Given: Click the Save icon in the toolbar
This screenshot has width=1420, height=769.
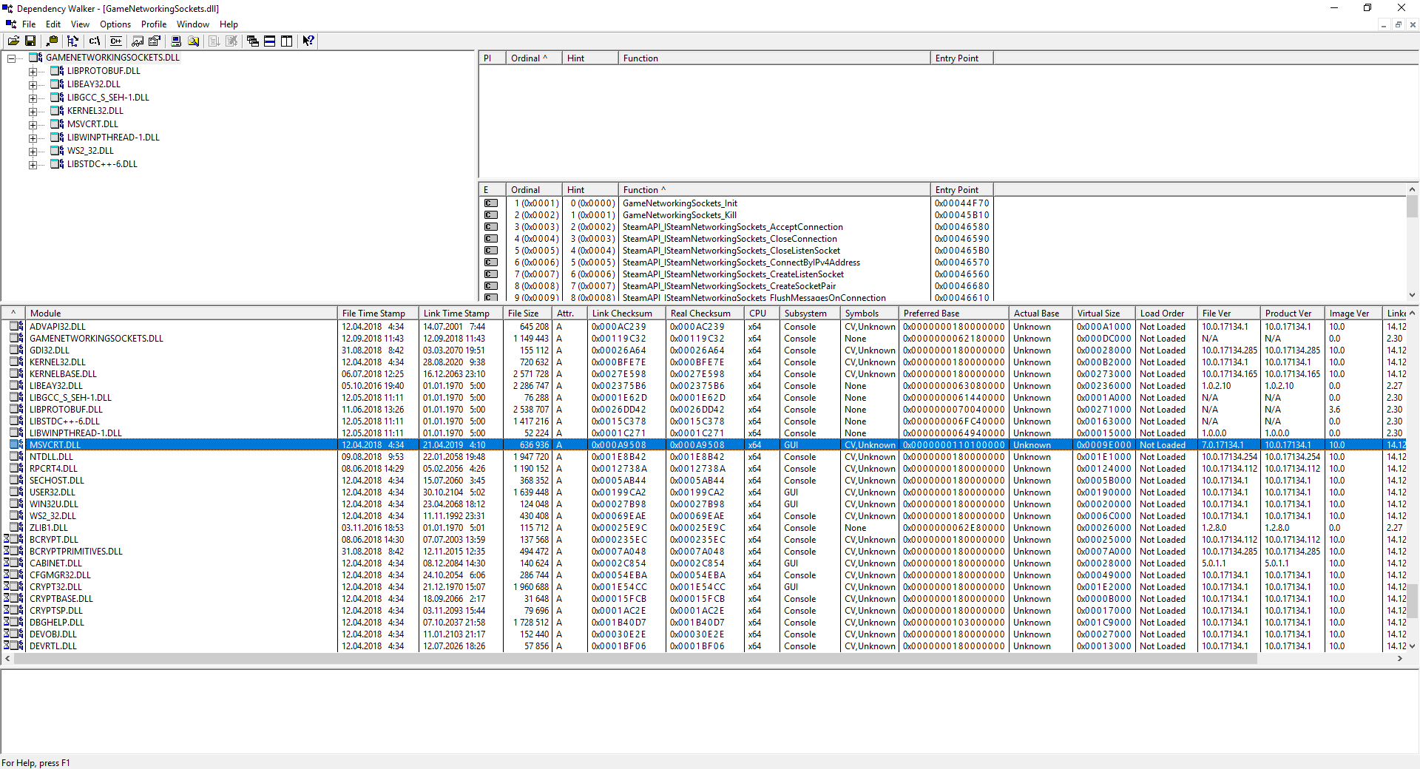Looking at the screenshot, I should click(x=30, y=41).
